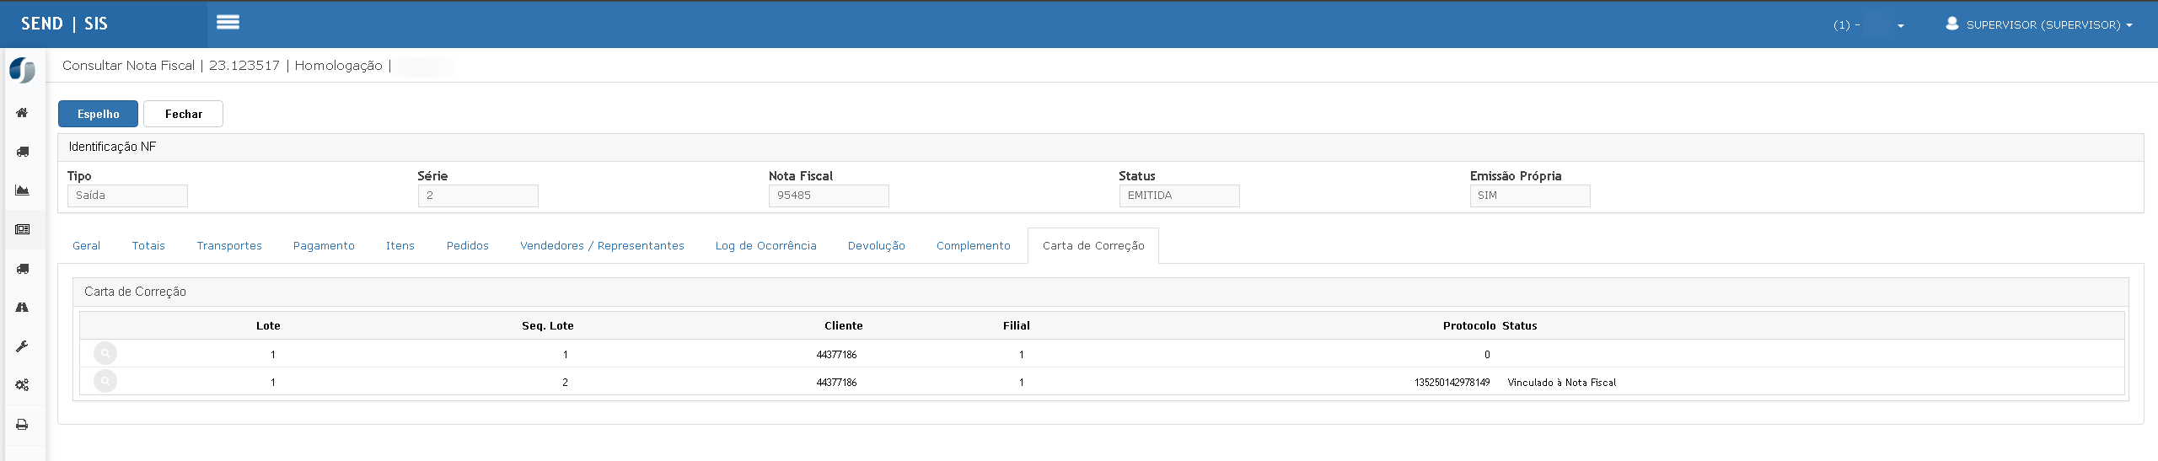Image resolution: width=2158 pixels, height=461 pixels.
Task: Click the Fechar button
Action: (183, 114)
